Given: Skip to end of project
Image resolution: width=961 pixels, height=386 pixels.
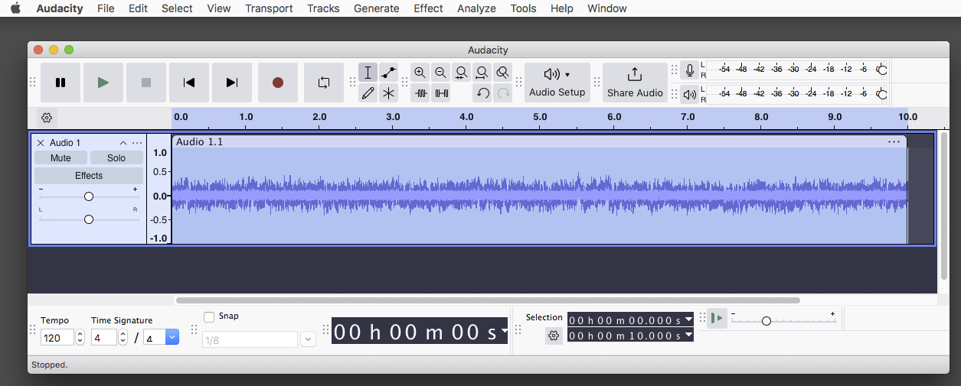Looking at the screenshot, I should click(x=232, y=83).
